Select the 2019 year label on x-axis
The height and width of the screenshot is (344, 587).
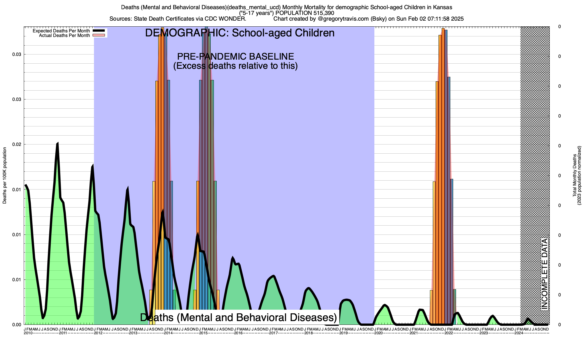pyautogui.click(x=343, y=333)
